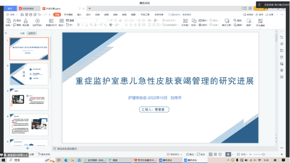
Task: Select slide 3 thumbnail
Action: click(29, 99)
